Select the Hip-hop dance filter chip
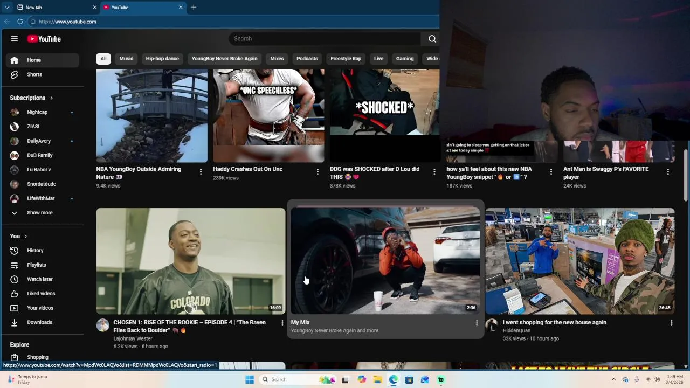Viewport: 690px width, 388px height. [x=162, y=59]
